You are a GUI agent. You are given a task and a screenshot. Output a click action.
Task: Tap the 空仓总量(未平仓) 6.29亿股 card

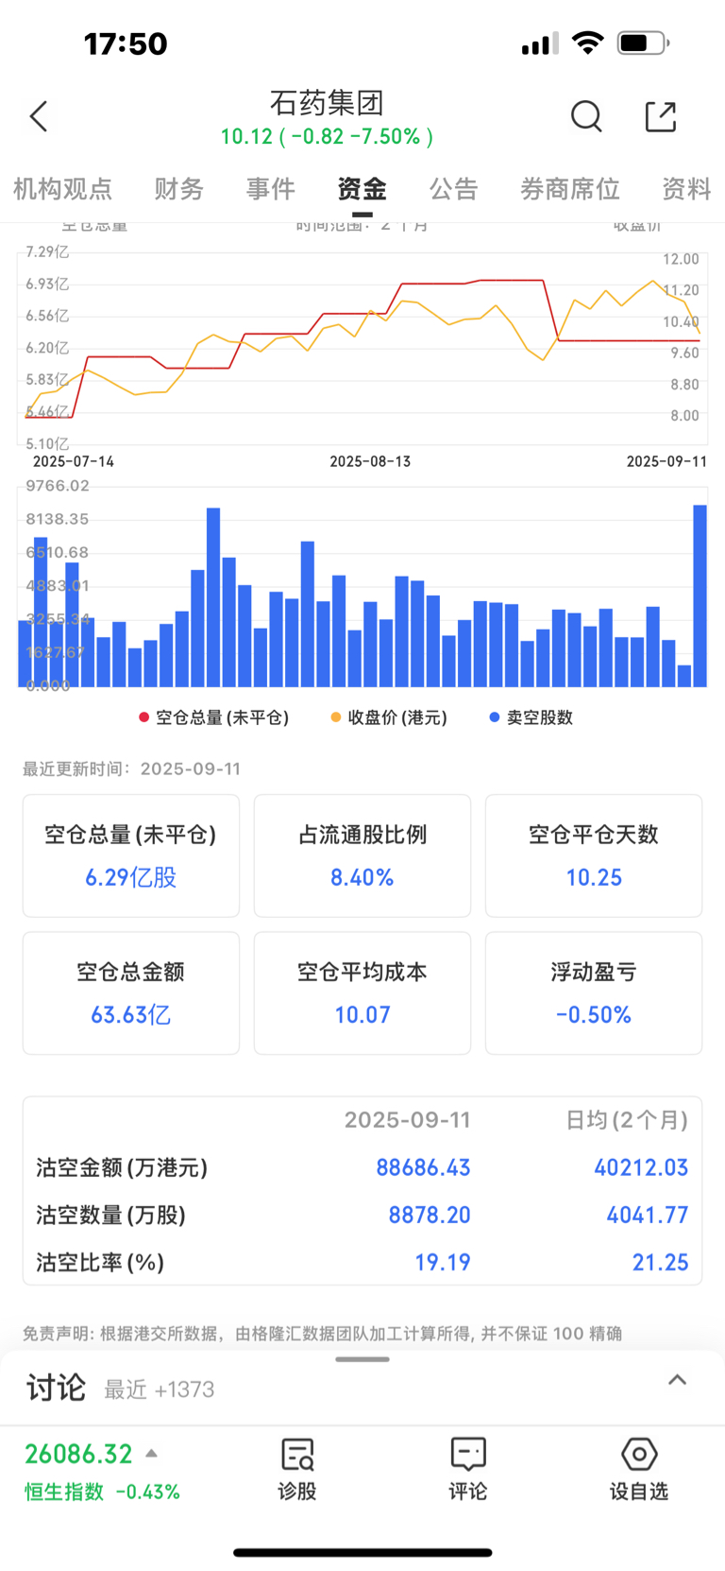pyautogui.click(x=131, y=855)
